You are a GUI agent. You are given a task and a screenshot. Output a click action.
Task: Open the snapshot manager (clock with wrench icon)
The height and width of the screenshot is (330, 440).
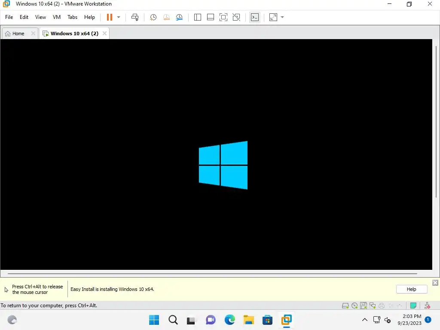[x=179, y=17]
